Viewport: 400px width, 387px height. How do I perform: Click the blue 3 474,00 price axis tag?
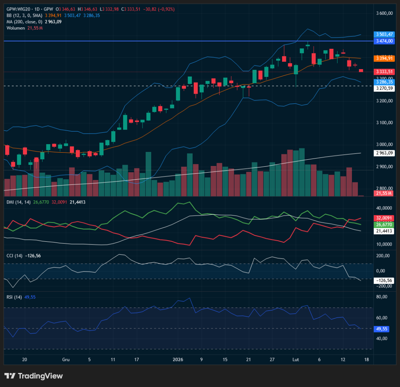384,41
